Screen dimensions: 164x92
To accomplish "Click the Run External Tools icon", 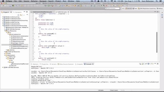I will point(52,6).
